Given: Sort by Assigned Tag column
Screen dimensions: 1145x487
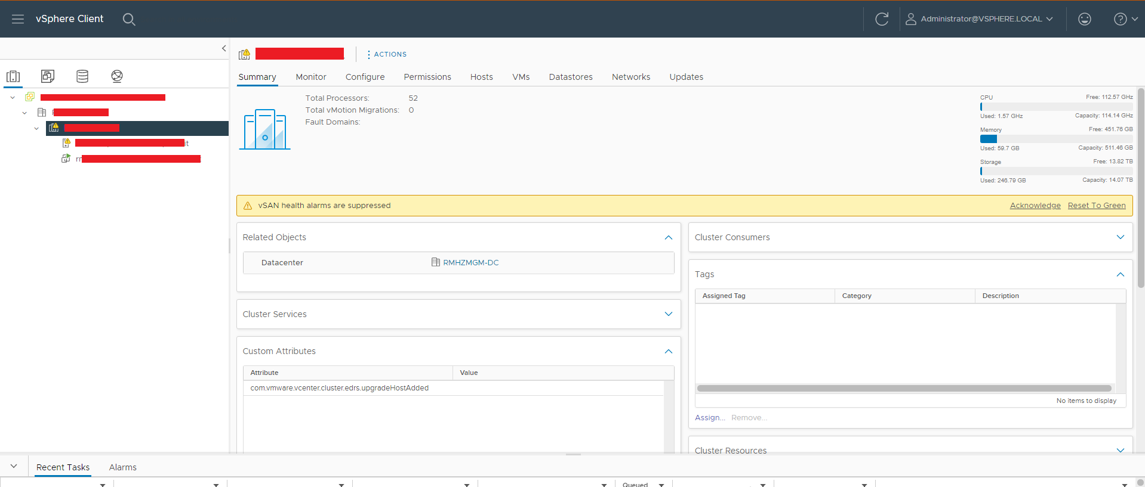Looking at the screenshot, I should [x=765, y=296].
